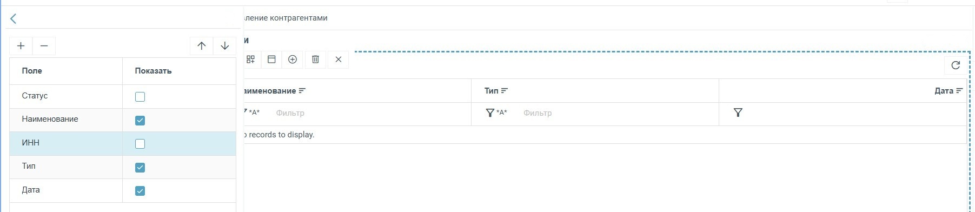Image resolution: width=975 pixels, height=212 pixels.
Task: Open the Тип column filter operator
Action: [x=496, y=113]
